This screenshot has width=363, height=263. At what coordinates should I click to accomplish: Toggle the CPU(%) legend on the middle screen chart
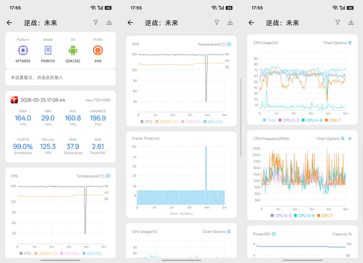click(191, 122)
